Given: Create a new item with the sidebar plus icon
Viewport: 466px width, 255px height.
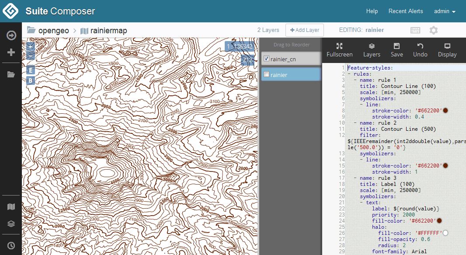Looking at the screenshot, I should (x=10, y=52).
